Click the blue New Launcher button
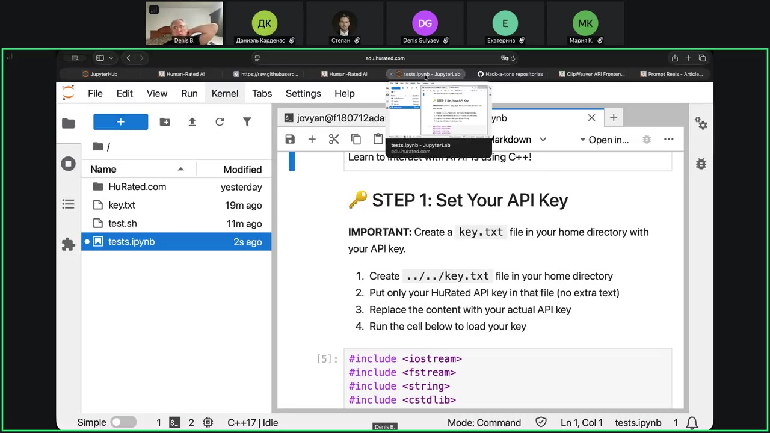770x433 pixels. coord(120,122)
